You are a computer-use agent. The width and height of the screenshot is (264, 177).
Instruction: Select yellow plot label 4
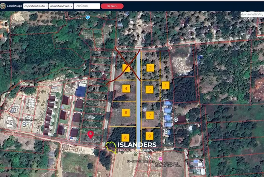click(126, 89)
